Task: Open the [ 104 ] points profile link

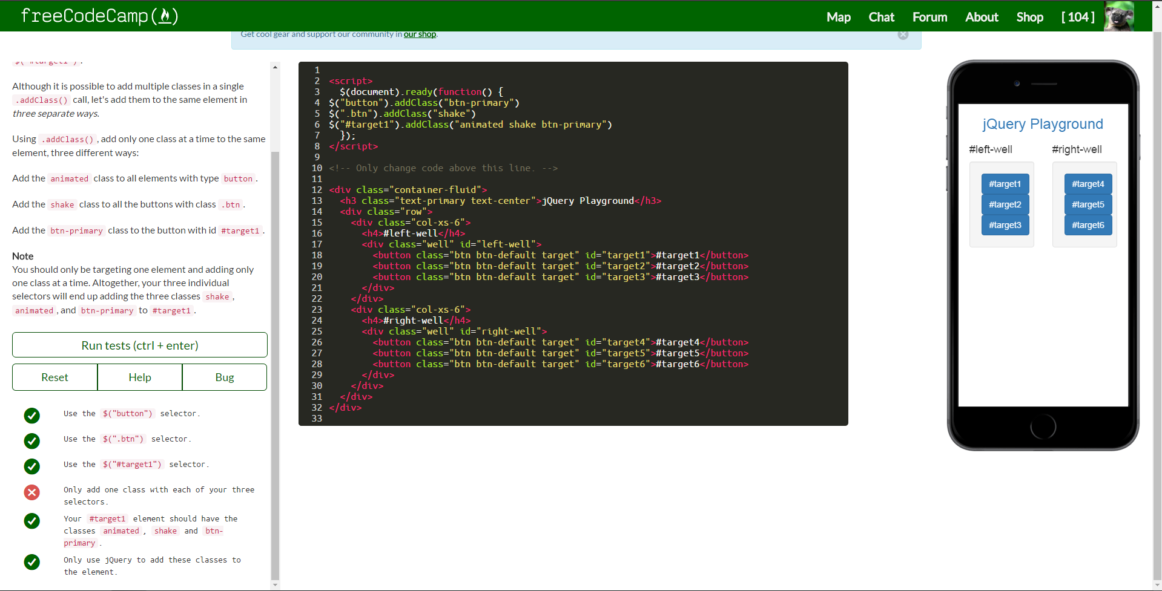Action: 1078,17
